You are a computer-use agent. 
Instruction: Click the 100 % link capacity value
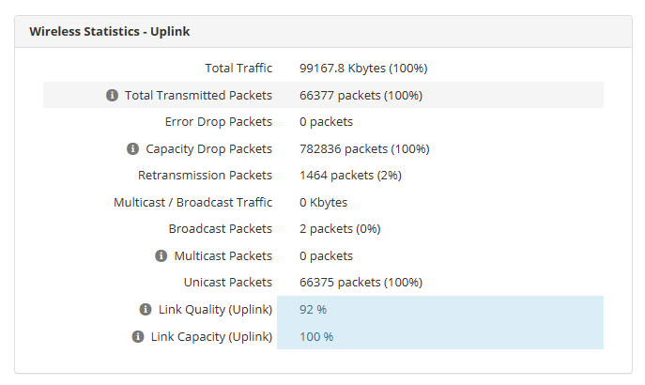(316, 336)
